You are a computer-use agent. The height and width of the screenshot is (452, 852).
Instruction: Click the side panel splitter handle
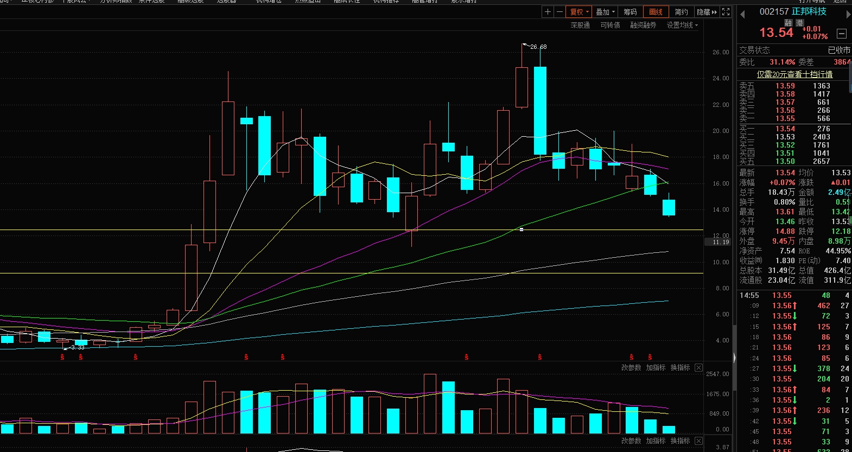(x=734, y=358)
